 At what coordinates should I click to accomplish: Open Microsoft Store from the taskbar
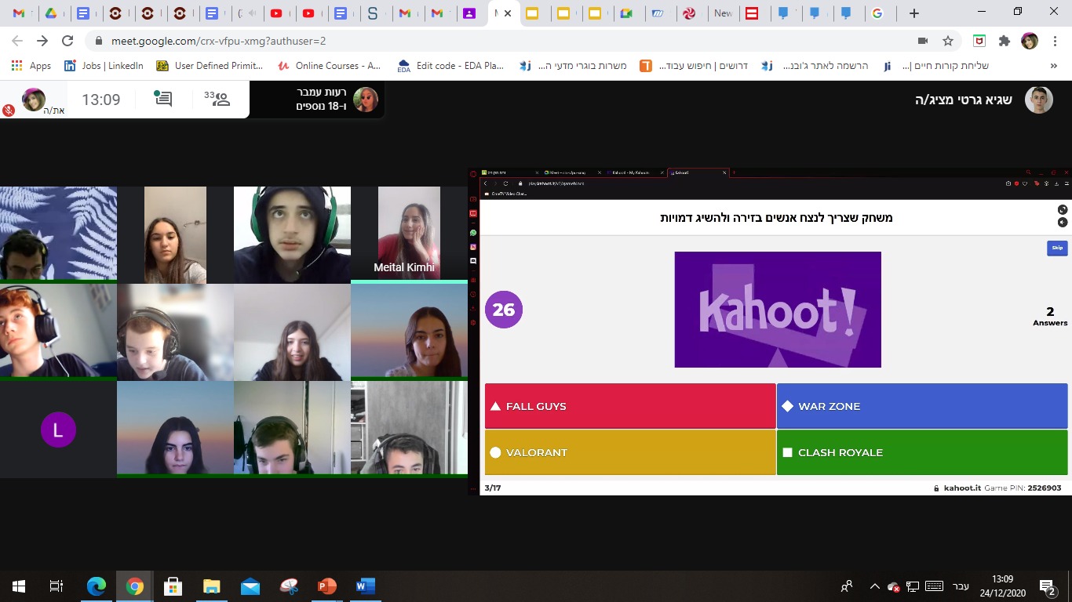173,586
